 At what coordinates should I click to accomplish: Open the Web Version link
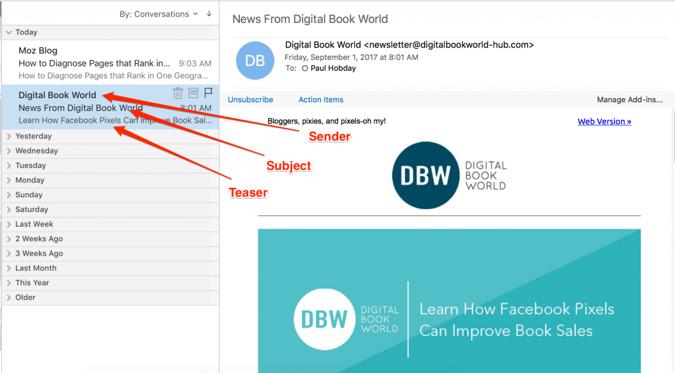tap(604, 122)
